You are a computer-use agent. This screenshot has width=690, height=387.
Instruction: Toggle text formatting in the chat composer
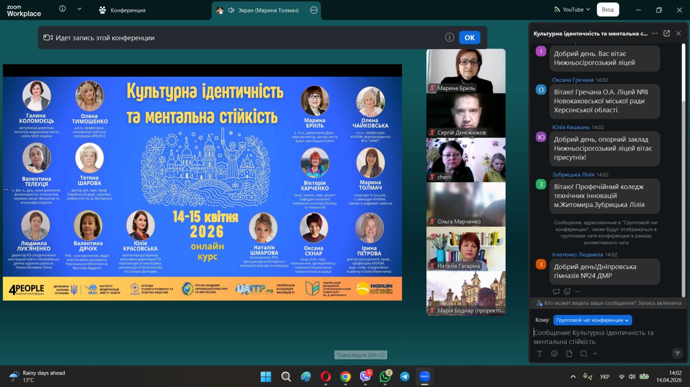click(539, 353)
